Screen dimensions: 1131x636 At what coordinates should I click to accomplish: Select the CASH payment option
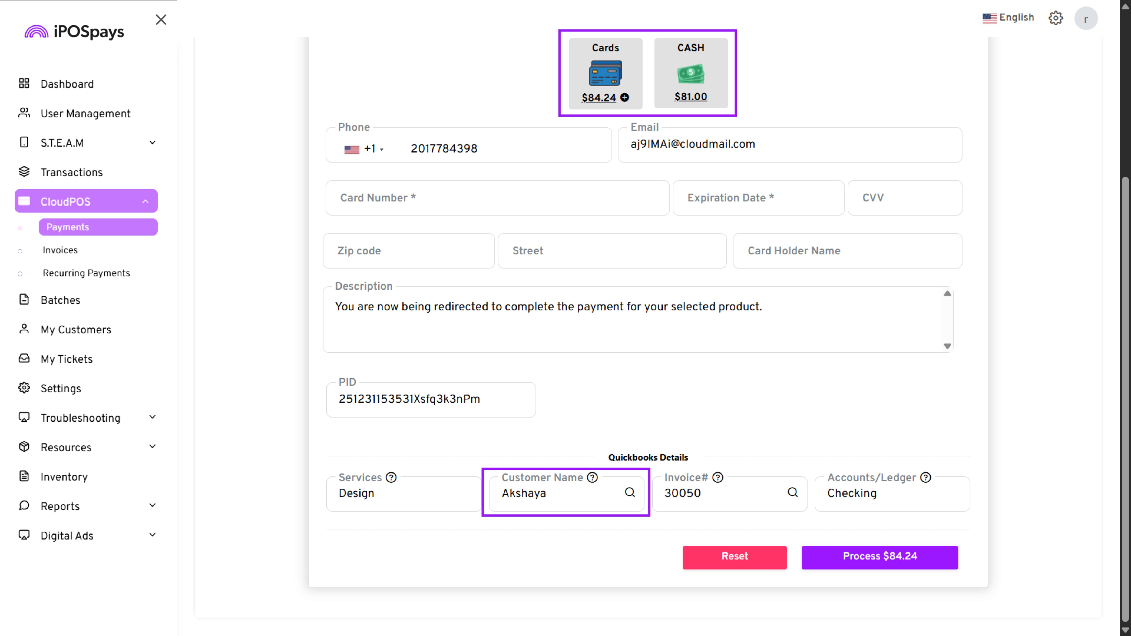pos(691,73)
